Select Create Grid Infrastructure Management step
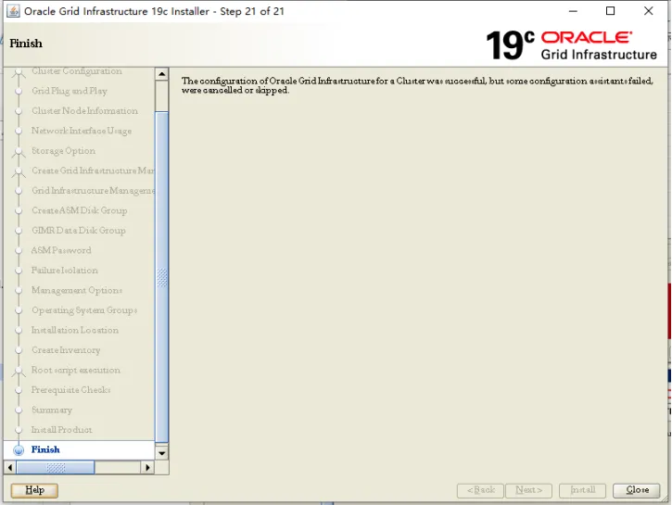The image size is (672, 505). pyautogui.click(x=93, y=170)
